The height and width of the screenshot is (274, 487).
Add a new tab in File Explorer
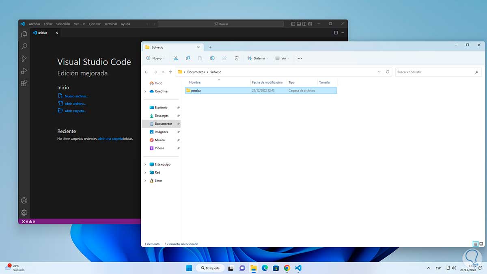(210, 47)
